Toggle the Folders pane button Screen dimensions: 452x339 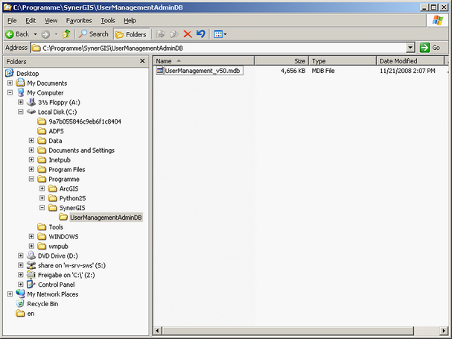pos(131,34)
